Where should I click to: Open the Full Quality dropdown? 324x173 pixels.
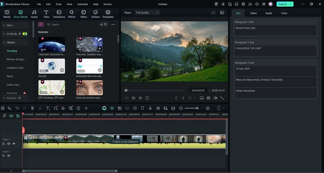click(x=147, y=13)
